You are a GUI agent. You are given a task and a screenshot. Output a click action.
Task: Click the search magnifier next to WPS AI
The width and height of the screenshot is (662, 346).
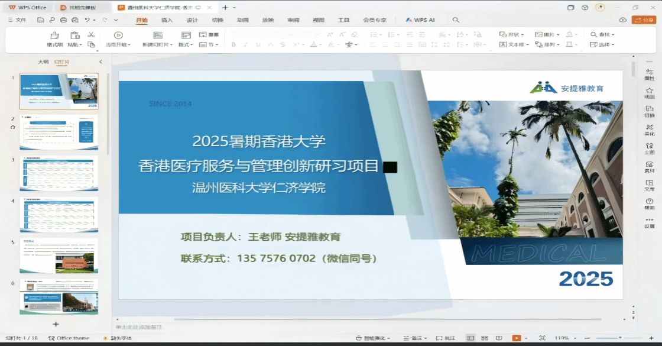click(456, 20)
